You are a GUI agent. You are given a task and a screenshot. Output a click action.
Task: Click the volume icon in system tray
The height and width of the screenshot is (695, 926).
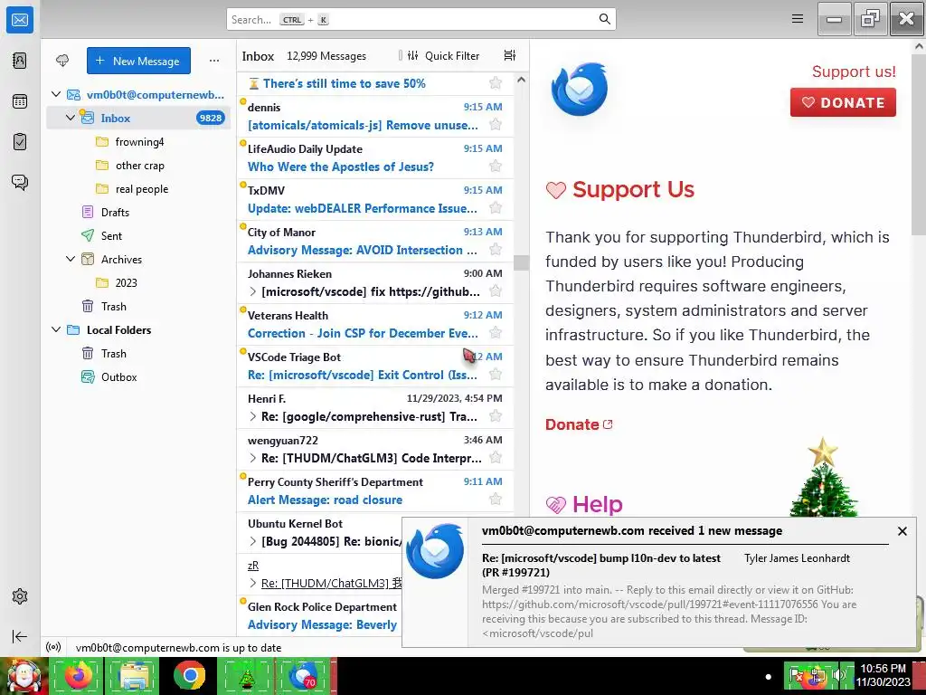837,675
